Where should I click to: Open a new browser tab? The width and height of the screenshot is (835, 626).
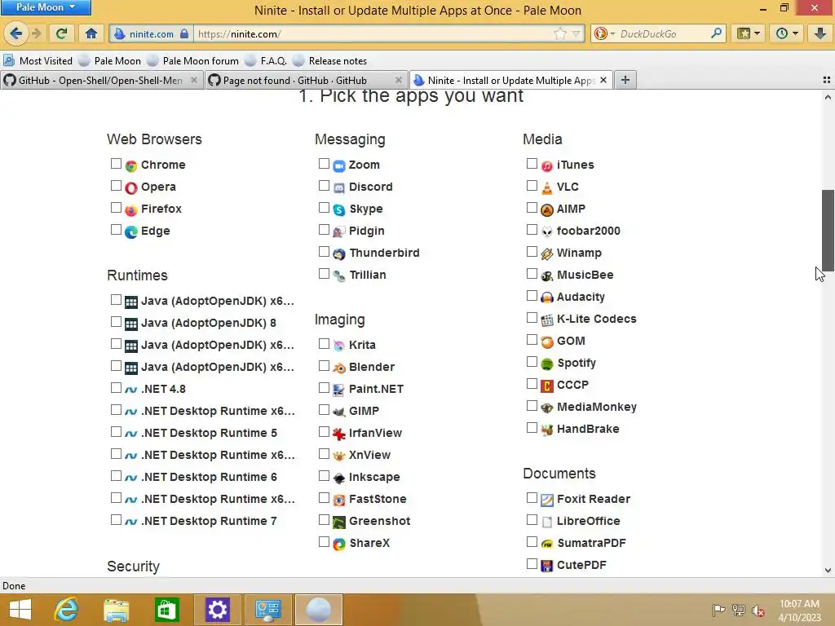pos(625,80)
